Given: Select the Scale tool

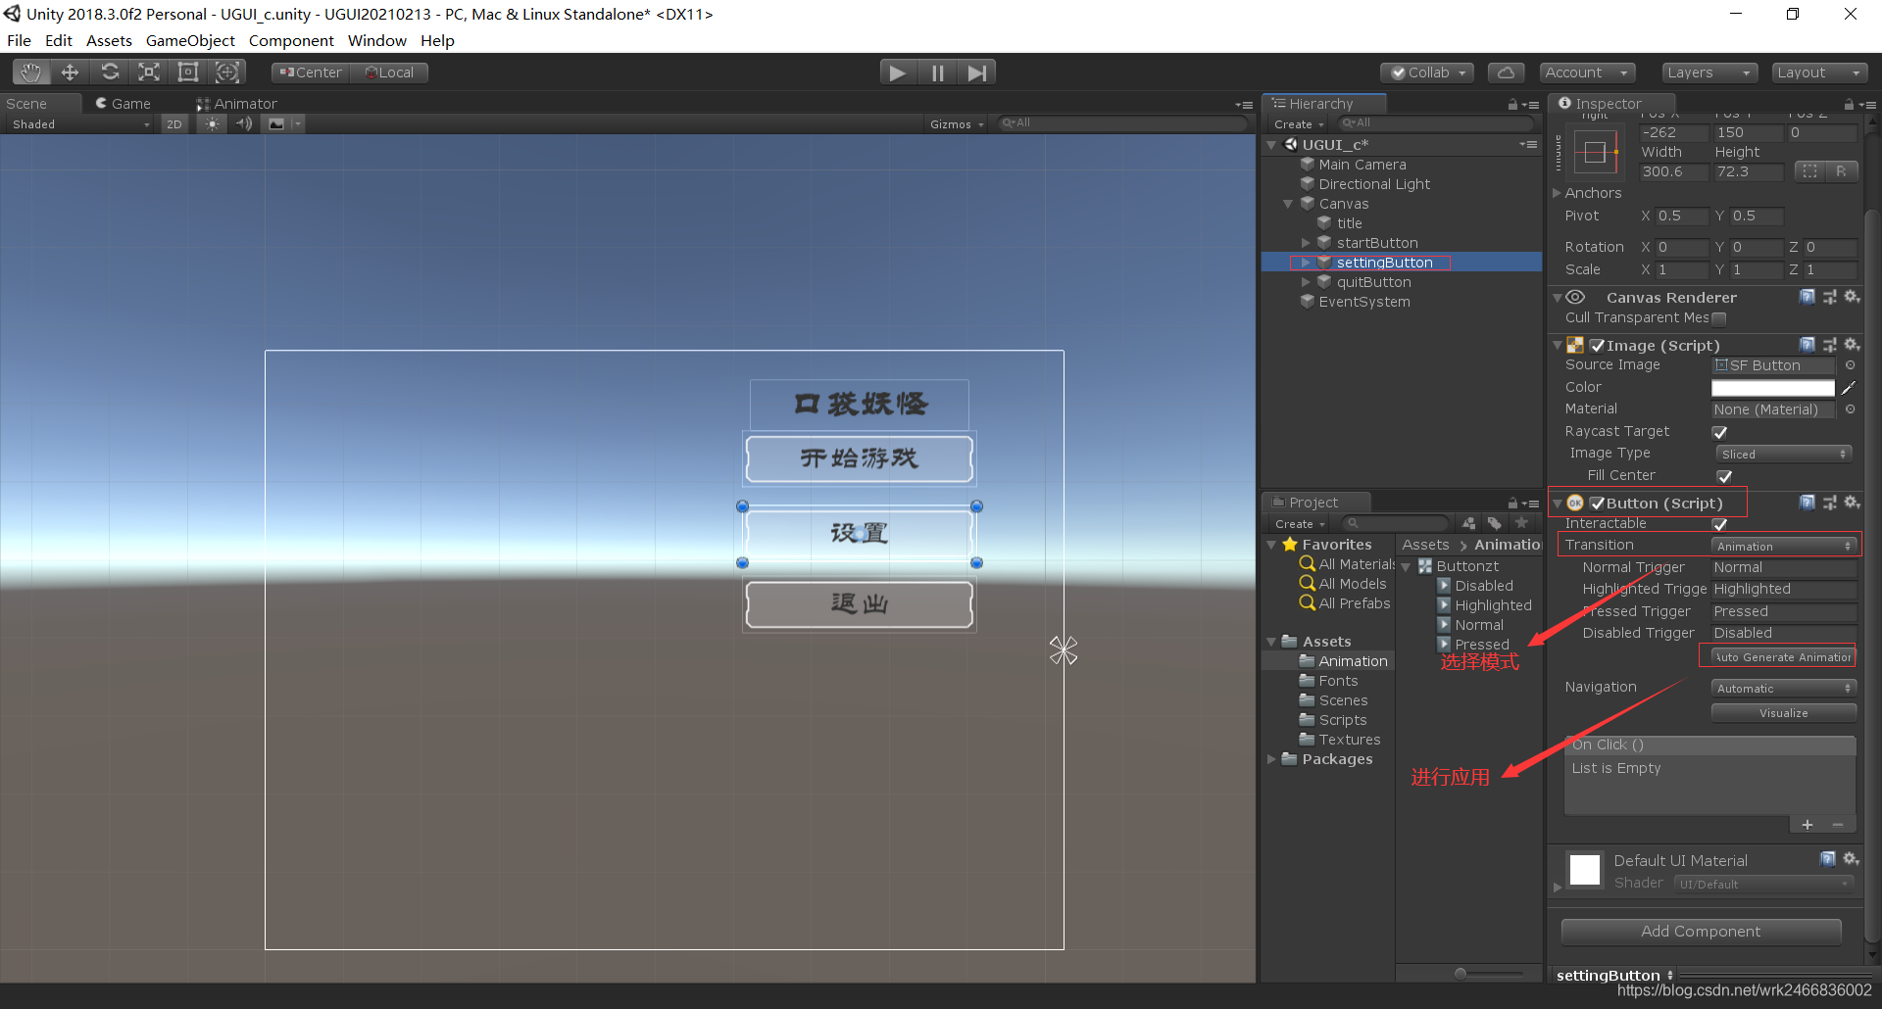Looking at the screenshot, I should coord(149,72).
